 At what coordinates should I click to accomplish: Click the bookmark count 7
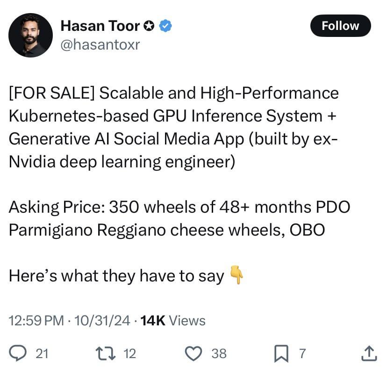[302, 354]
